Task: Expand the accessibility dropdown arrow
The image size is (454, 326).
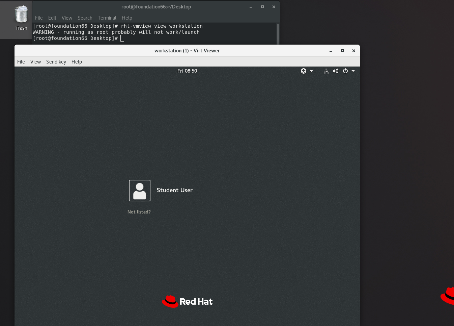Action: pyautogui.click(x=311, y=71)
